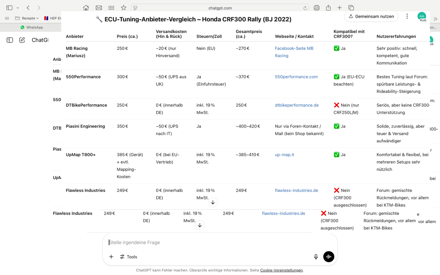Go to Safari home page icon

(x=86, y=8)
